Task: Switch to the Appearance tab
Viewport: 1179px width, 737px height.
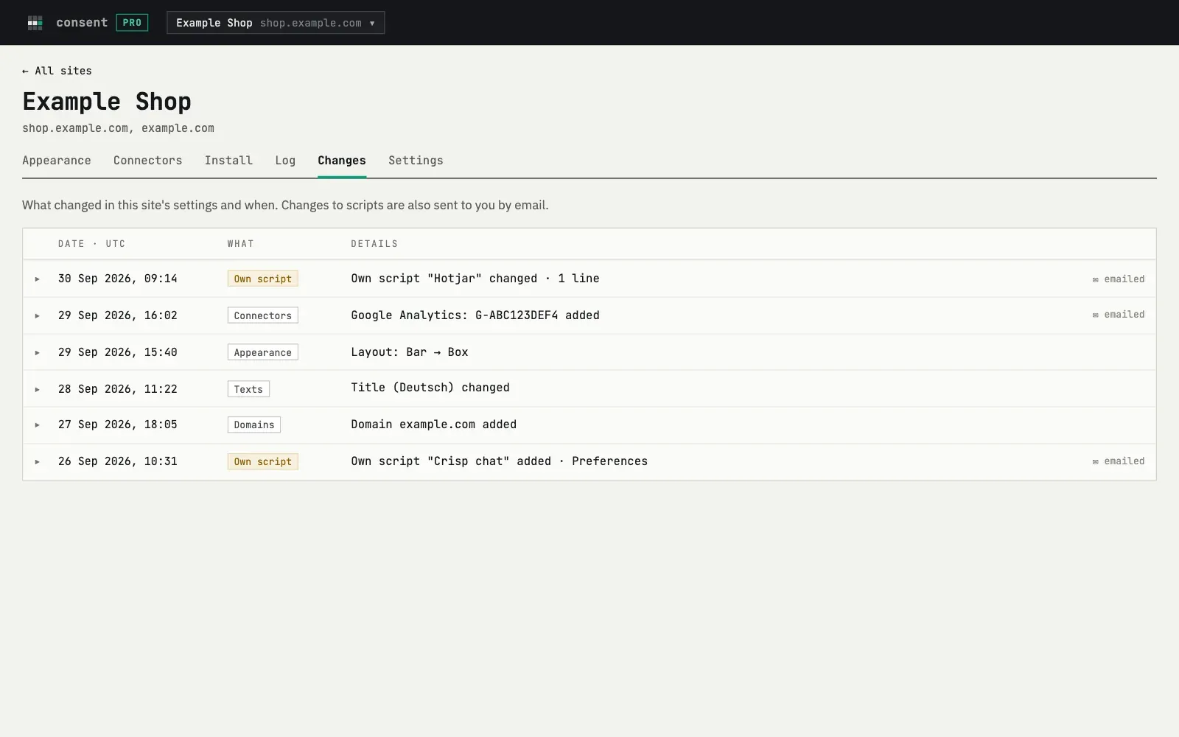Action: pyautogui.click(x=57, y=161)
